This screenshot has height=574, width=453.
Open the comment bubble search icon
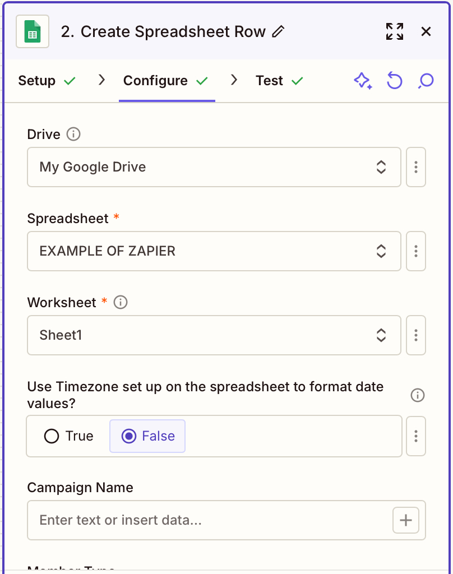[426, 81]
